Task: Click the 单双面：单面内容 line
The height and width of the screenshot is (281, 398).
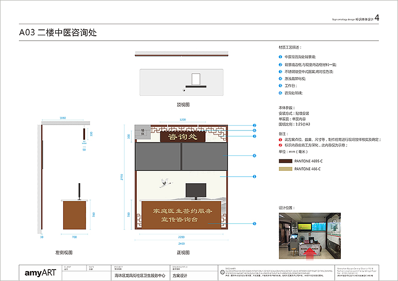Action: (292, 119)
